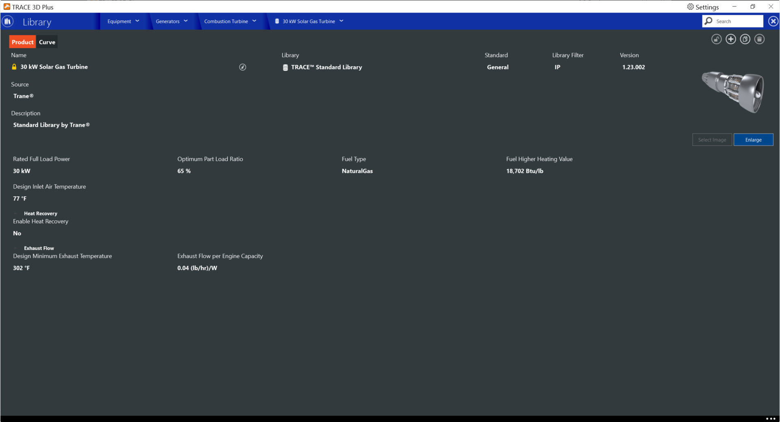
Task: Add a new library item with plus icon
Action: tap(731, 39)
